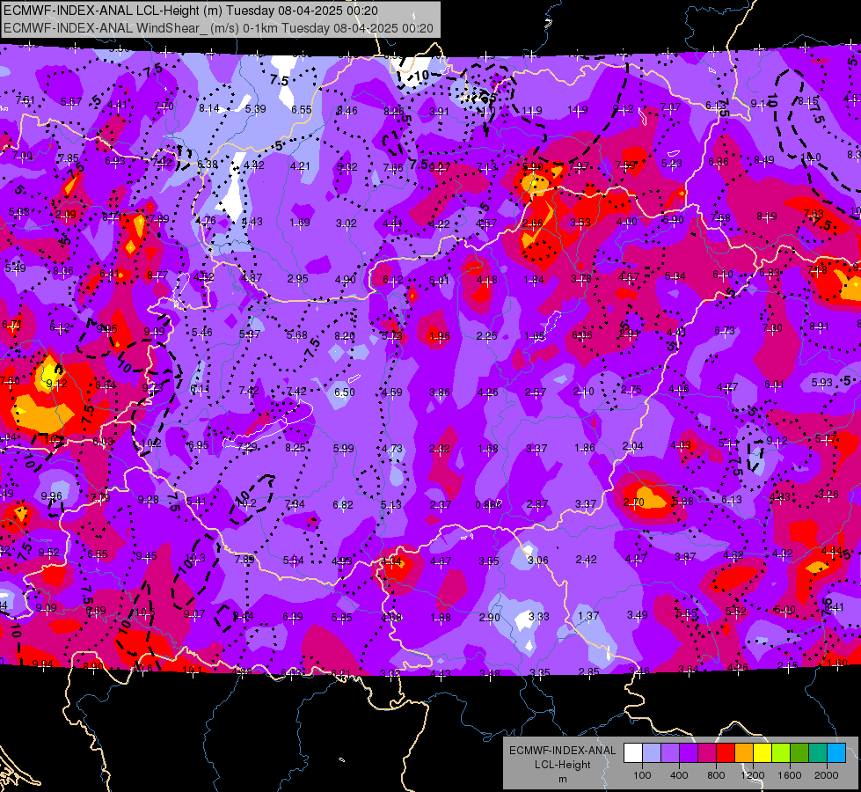Click the grid value '3.02'
The height and width of the screenshot is (792, 861).
click(347, 224)
